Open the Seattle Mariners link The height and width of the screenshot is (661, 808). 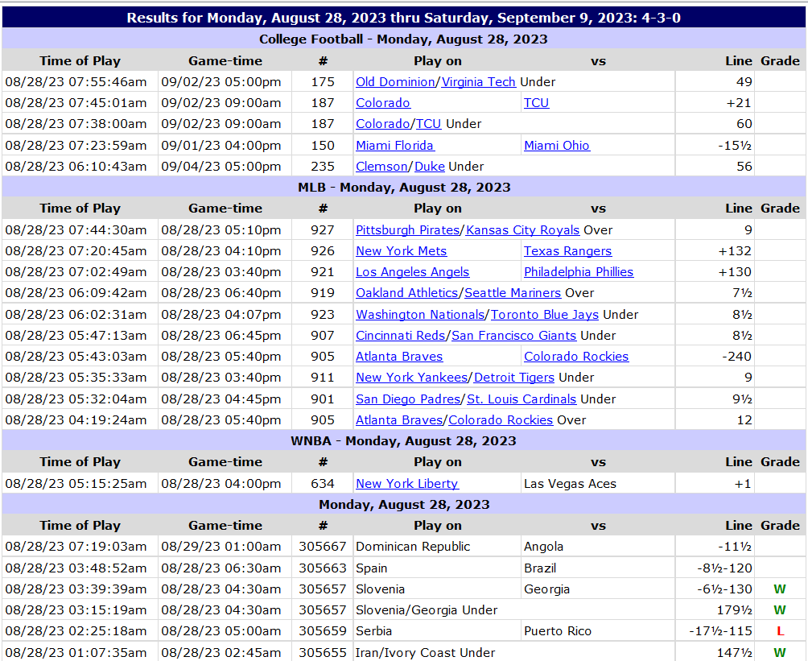[513, 293]
